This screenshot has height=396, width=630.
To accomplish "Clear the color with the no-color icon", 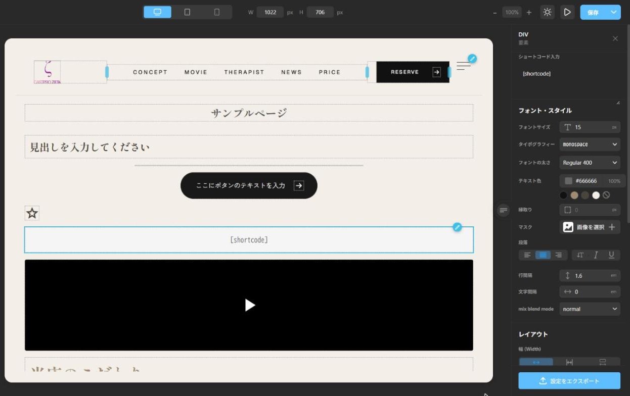I will tap(606, 195).
